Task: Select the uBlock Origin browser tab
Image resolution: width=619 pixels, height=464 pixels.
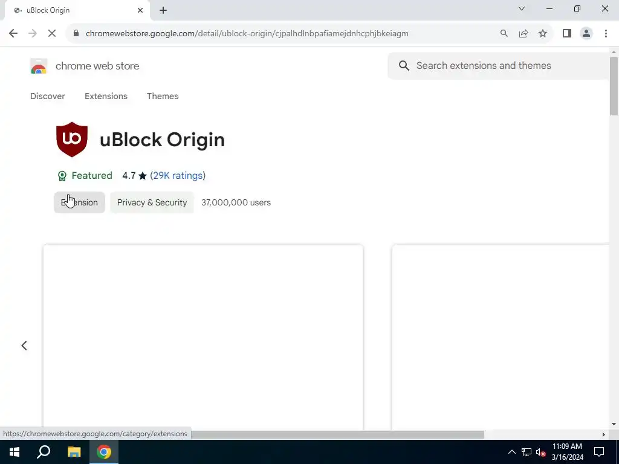Action: point(77,10)
